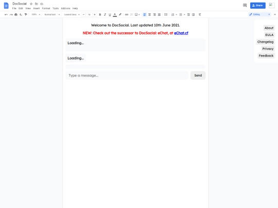Open line spacing options
The height and width of the screenshot is (208, 278).
pos(166,14)
